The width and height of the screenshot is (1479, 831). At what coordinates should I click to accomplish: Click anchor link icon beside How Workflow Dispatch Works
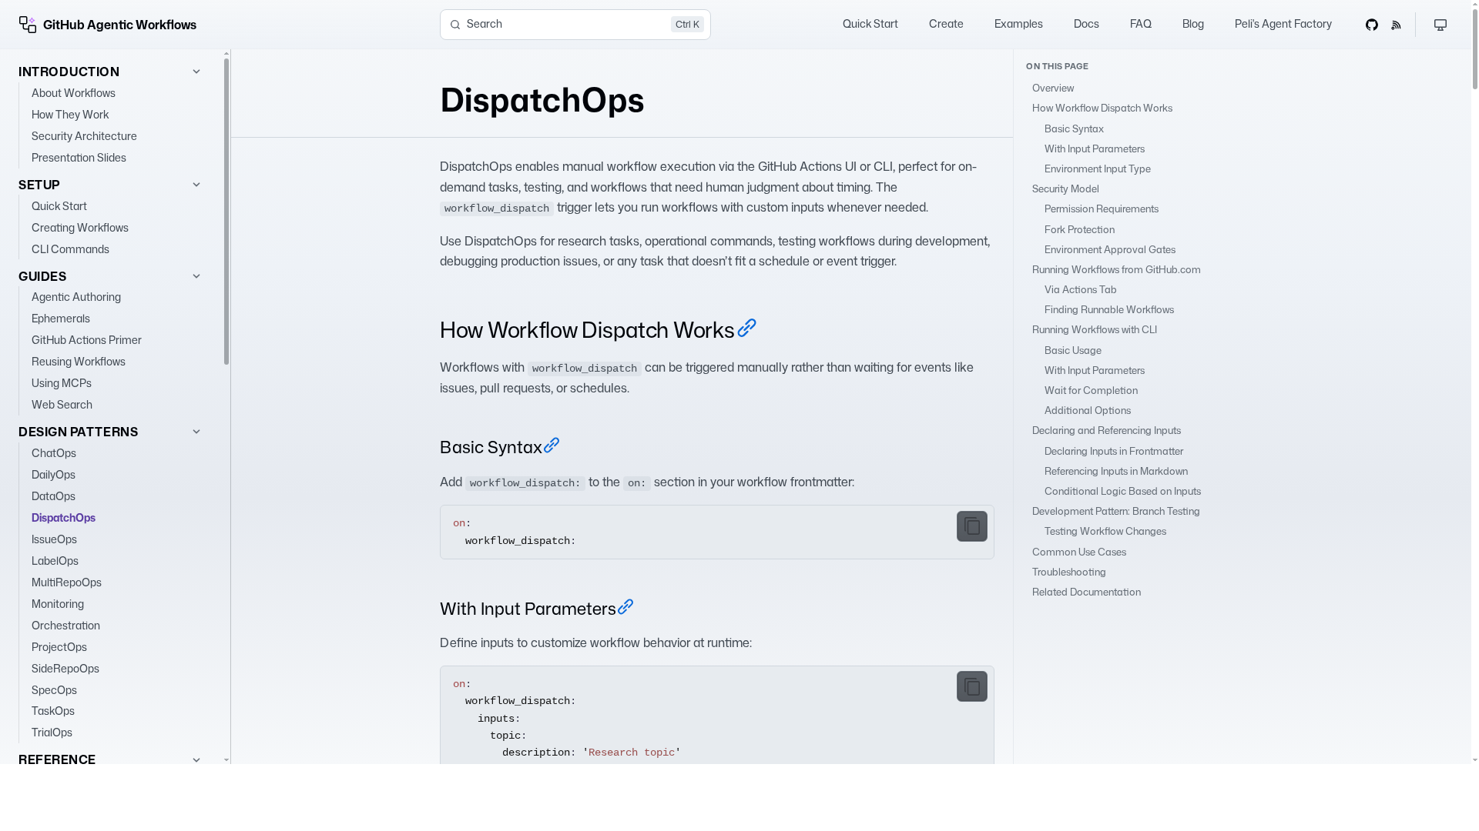point(746,329)
